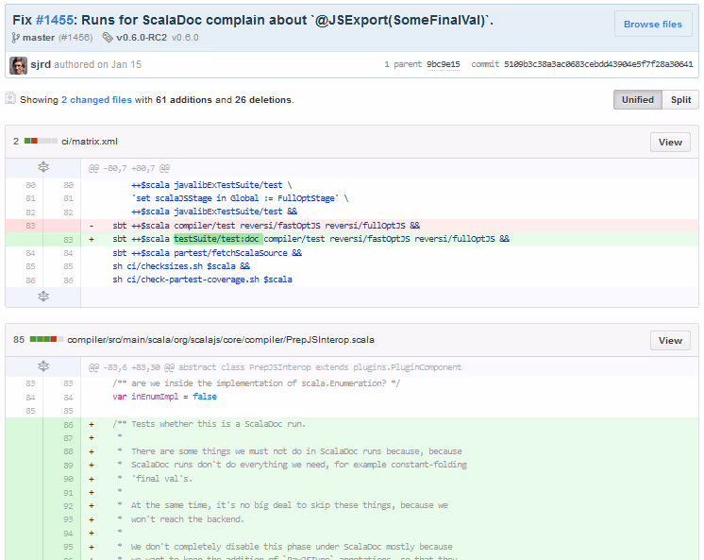704x560 pixels.
Task: View the ci/matrix.xml file
Action: (x=670, y=143)
